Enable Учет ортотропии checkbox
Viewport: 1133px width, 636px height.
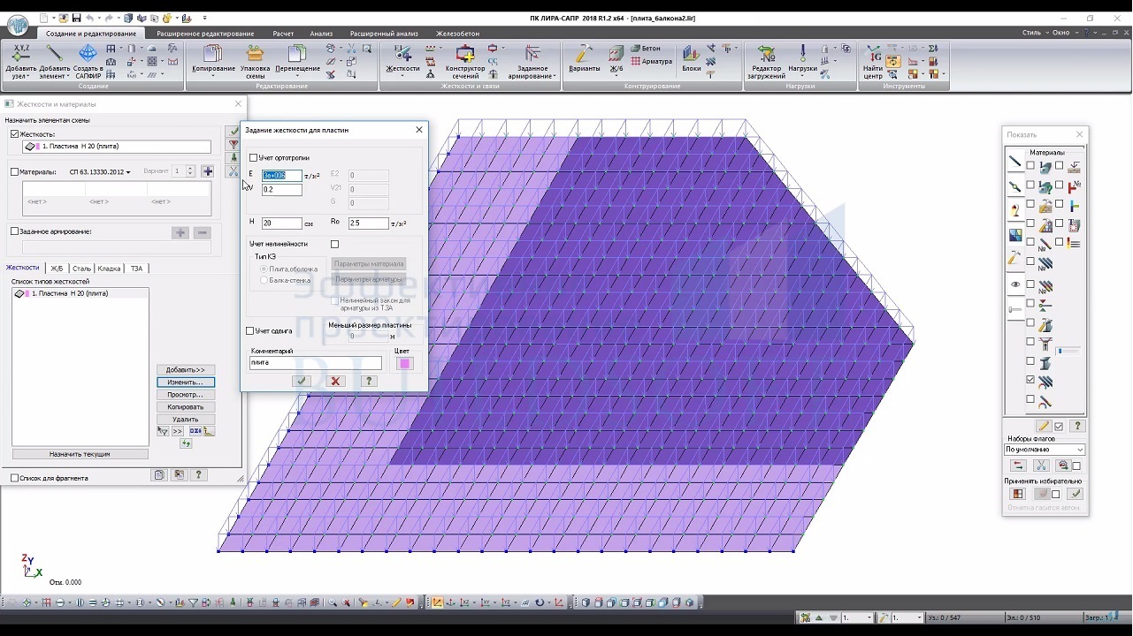(254, 158)
